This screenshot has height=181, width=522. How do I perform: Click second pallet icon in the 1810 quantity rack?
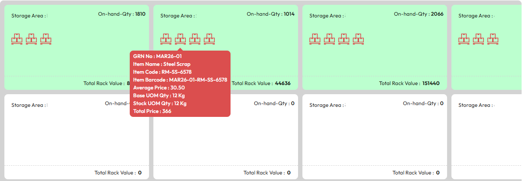(x=31, y=39)
